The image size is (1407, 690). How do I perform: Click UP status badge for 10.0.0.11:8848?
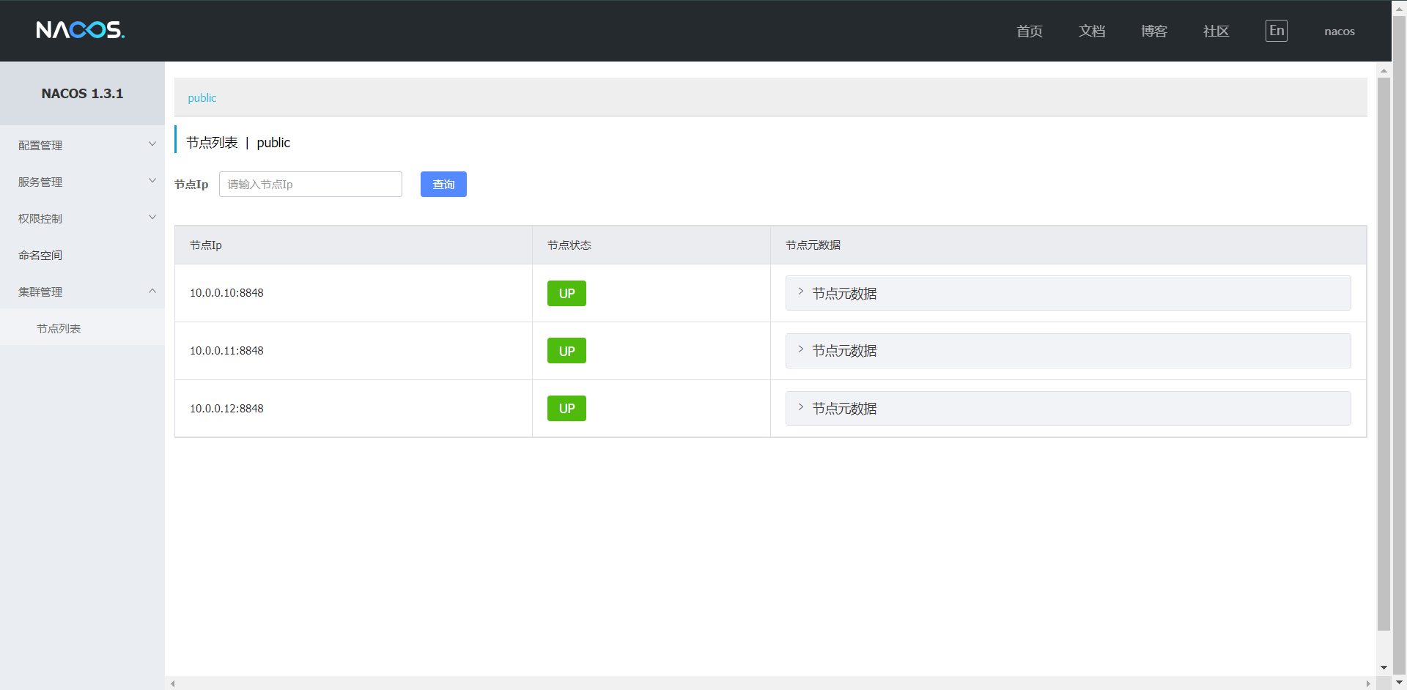566,351
